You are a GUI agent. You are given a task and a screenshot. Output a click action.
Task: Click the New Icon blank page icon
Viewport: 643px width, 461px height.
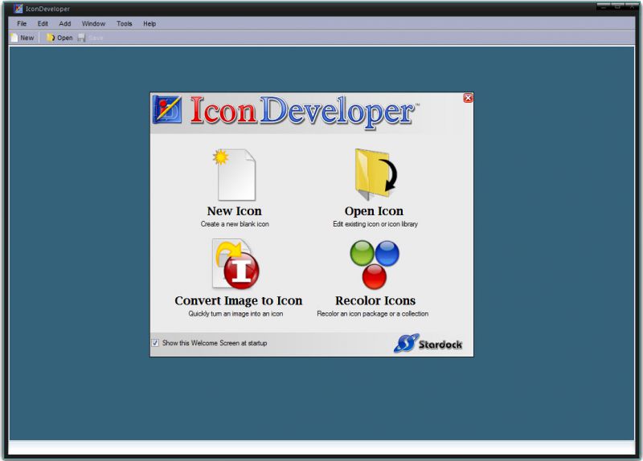[x=235, y=174]
